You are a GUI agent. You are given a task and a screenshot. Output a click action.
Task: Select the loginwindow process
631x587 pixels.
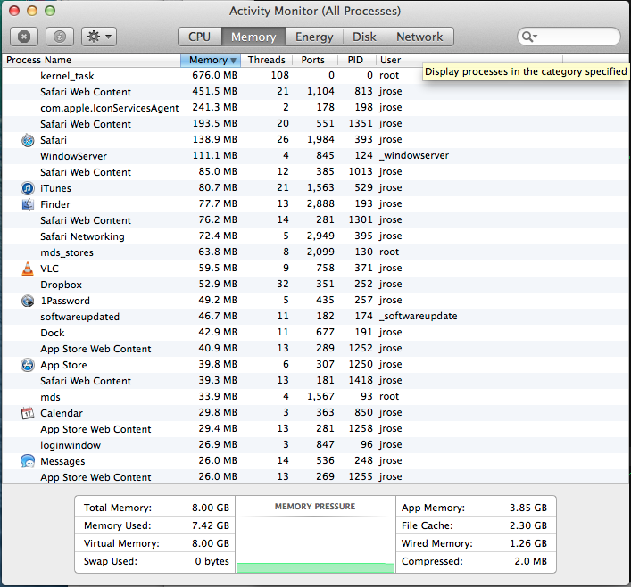315,445
